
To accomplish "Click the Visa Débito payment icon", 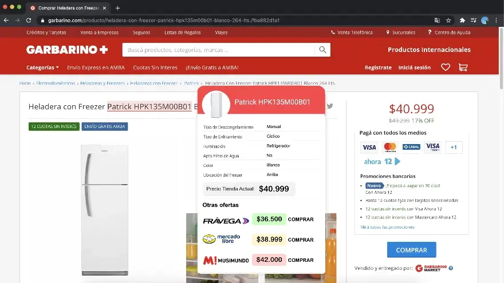I will 432,148.
